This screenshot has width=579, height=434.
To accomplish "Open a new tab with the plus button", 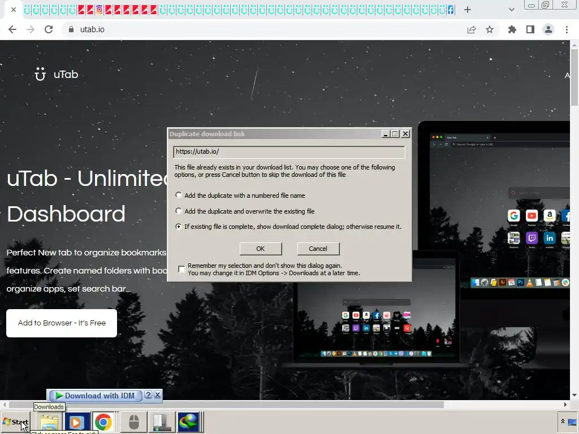I will pos(468,10).
